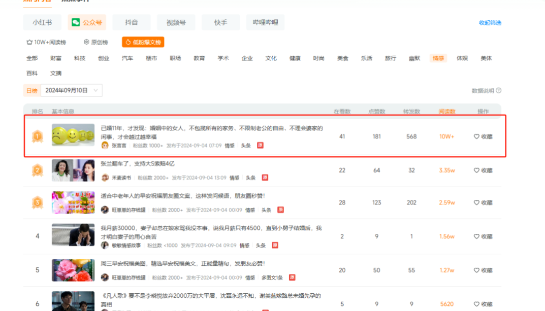The width and height of the screenshot is (545, 311).
Task: Favorite the article with 2.59w reads
Action: coord(483,203)
